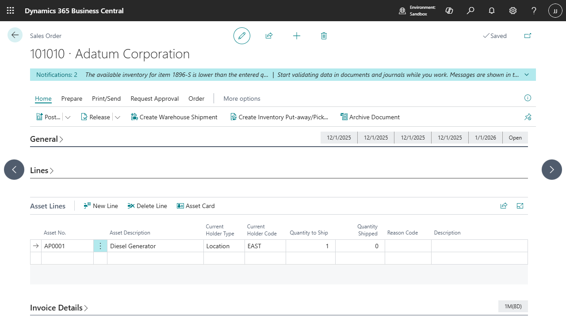Open the JJ user account avatar
Viewport: 566px width, 318px height.
(x=555, y=11)
